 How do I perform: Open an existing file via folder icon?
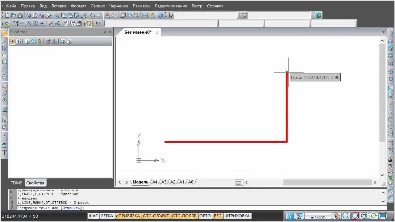[14, 15]
